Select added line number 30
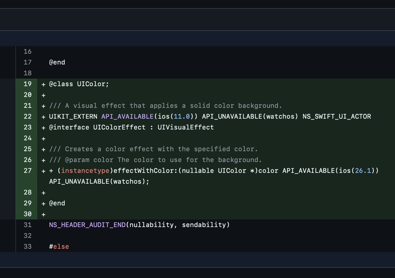The image size is (395, 278). [x=28, y=214]
